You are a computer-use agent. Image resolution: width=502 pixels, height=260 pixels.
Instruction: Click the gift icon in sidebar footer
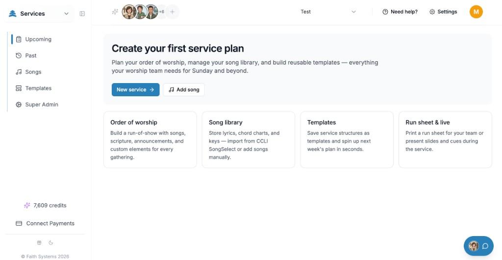click(39, 243)
